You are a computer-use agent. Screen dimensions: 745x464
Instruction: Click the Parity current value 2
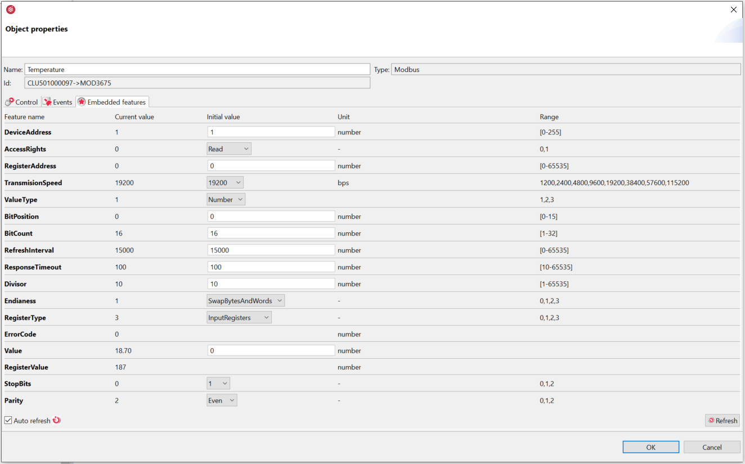pos(117,400)
